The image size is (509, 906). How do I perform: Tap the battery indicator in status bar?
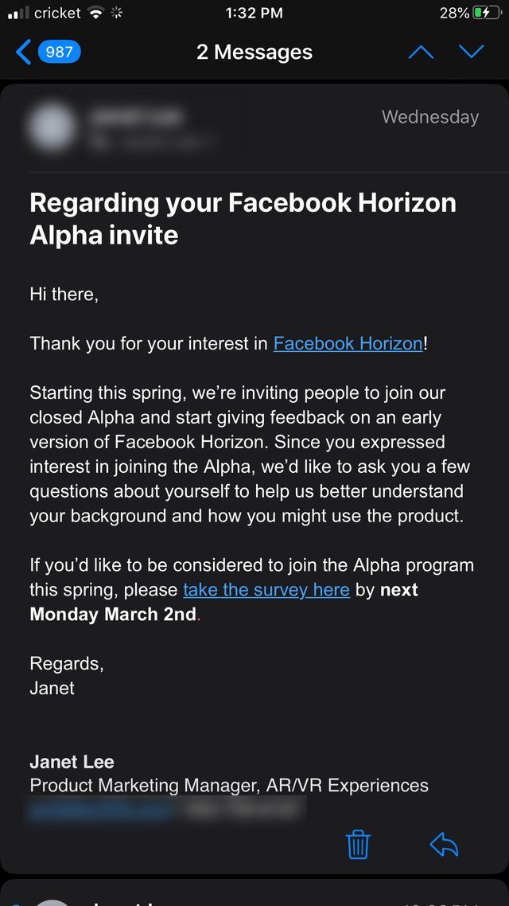[x=482, y=14]
